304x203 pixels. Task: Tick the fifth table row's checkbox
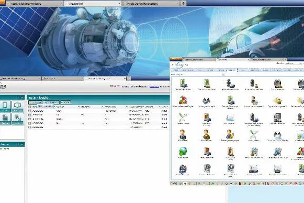[30, 127]
